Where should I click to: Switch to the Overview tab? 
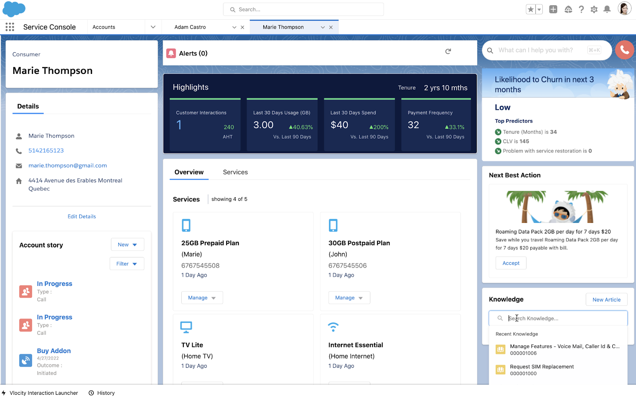click(x=189, y=172)
